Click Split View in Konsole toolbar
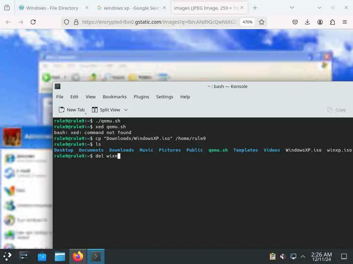Viewport: 353px width, 264px height. (x=106, y=110)
